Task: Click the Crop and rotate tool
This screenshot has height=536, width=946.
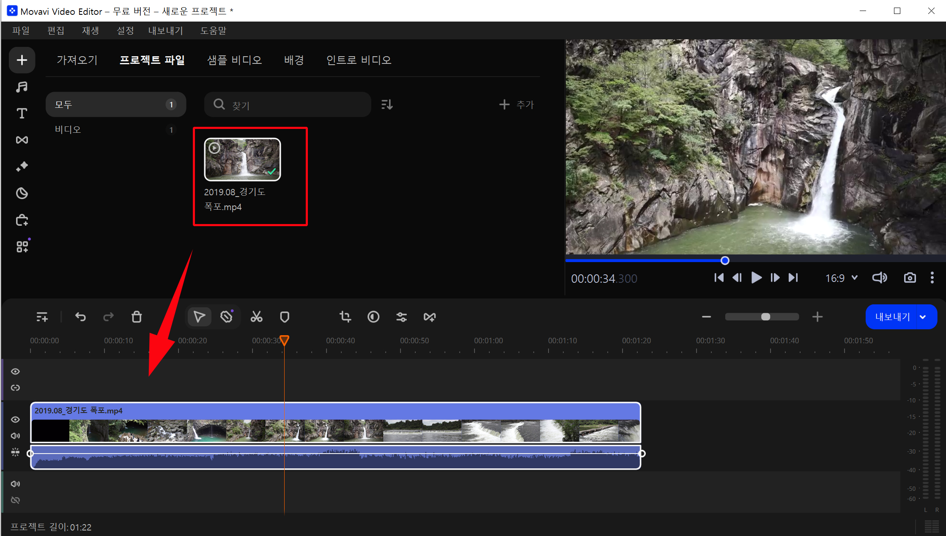Action: (345, 317)
